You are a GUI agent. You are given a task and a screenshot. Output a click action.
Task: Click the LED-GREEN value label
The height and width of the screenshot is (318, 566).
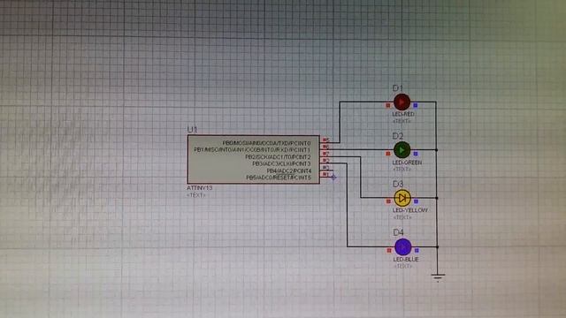click(x=407, y=163)
